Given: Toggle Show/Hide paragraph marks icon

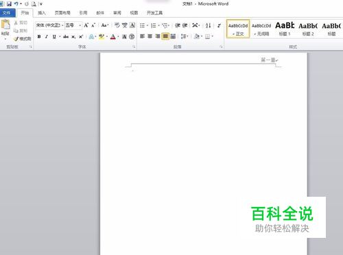Looking at the screenshot, I should click(x=219, y=25).
